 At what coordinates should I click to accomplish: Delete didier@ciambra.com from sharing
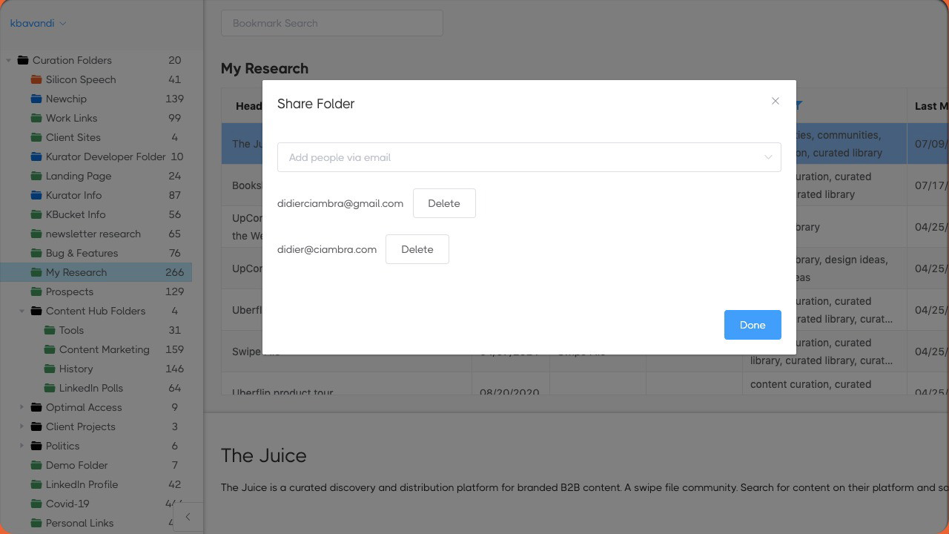pyautogui.click(x=417, y=249)
